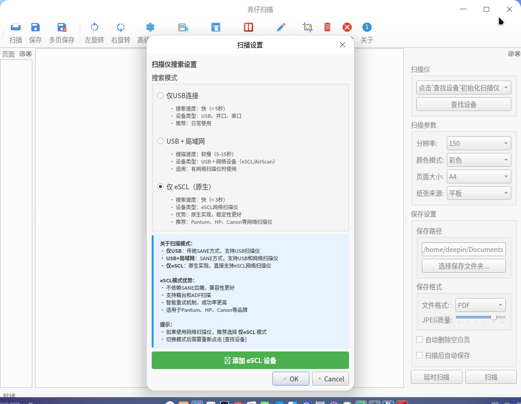Select the 仅USB连接 radio option

(x=160, y=96)
